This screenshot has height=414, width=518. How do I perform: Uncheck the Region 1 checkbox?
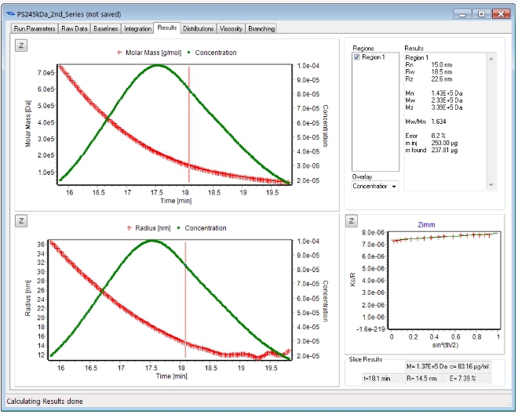358,57
